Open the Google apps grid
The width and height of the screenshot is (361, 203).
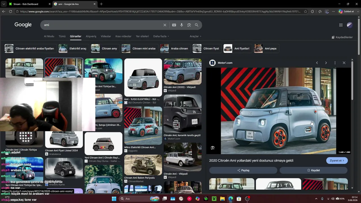(341, 25)
